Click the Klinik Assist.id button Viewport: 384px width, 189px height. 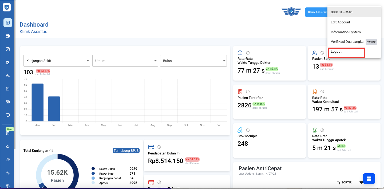click(x=316, y=12)
